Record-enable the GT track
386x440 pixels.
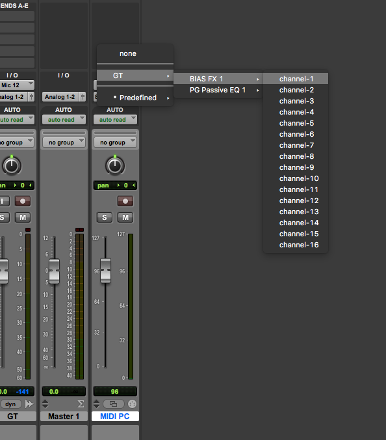tap(23, 201)
